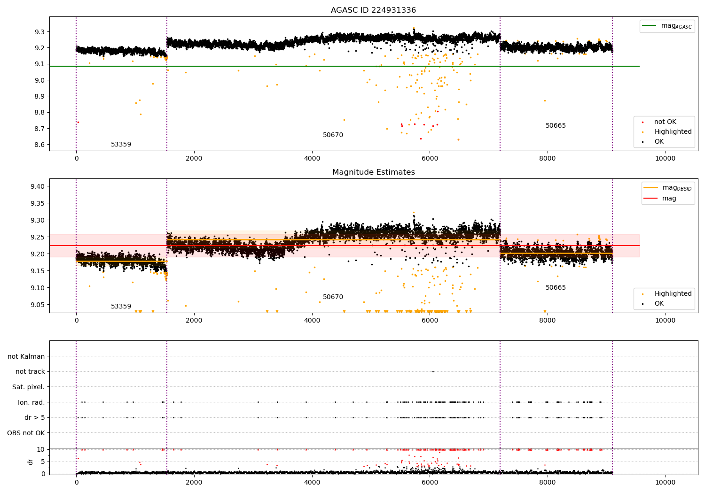Click the 9.05 tick on middle plot
705x493 pixels.
click(38, 305)
